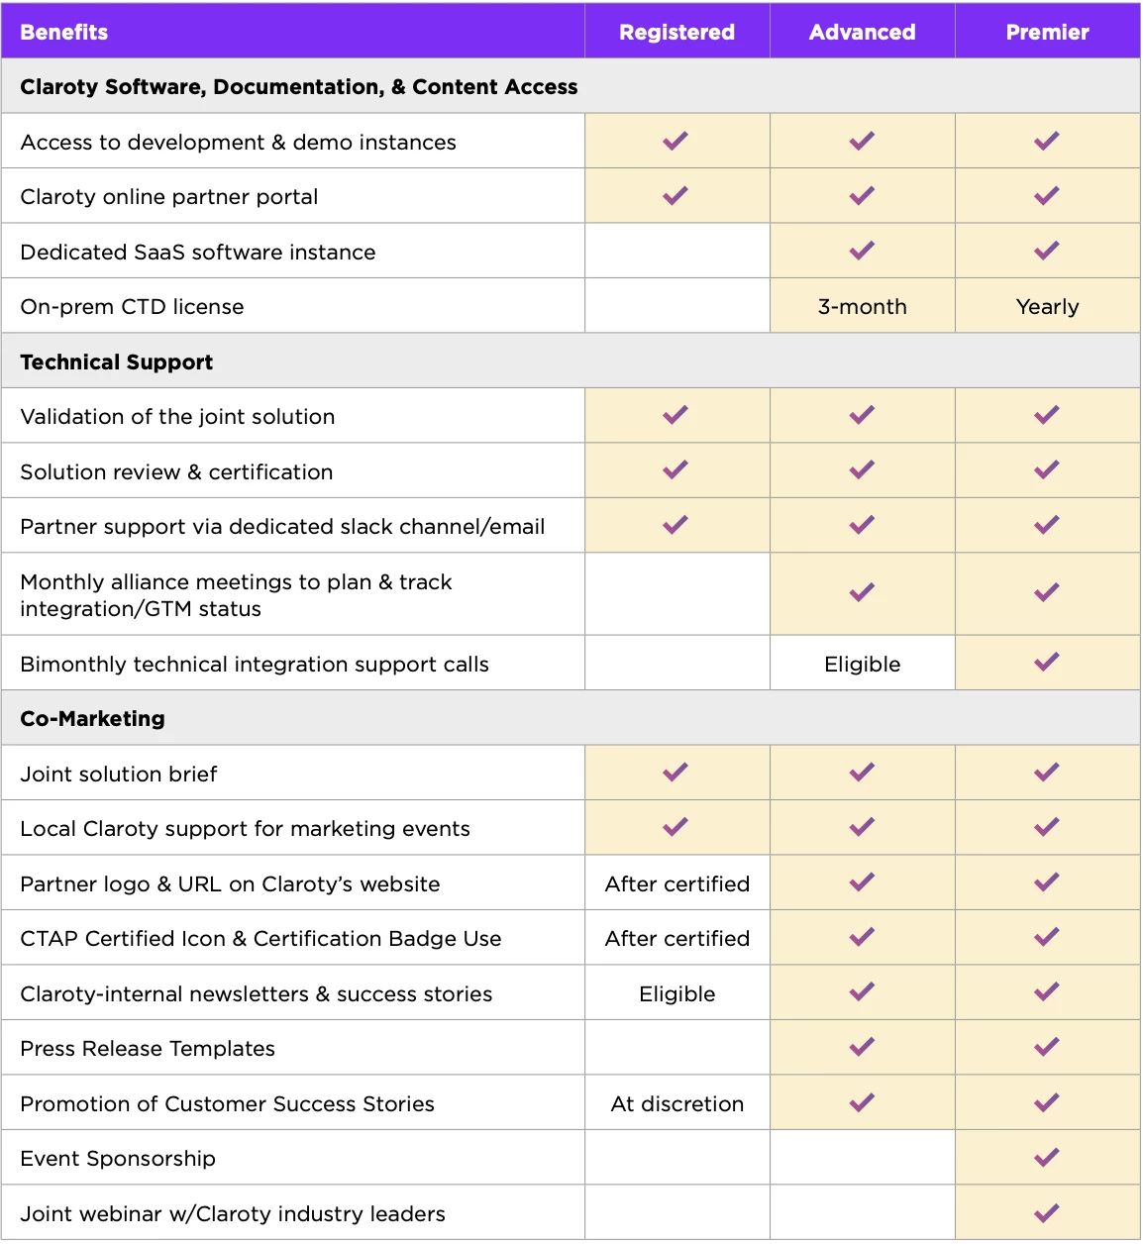Select the Premier column header
1143x1244 pixels.
pyautogui.click(x=1047, y=32)
